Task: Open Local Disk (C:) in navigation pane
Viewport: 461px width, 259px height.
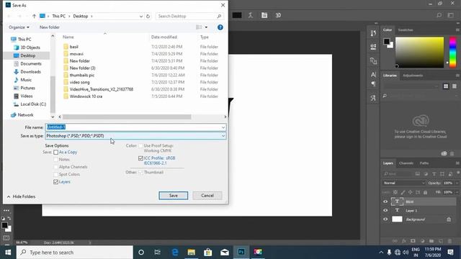Action: [33, 104]
